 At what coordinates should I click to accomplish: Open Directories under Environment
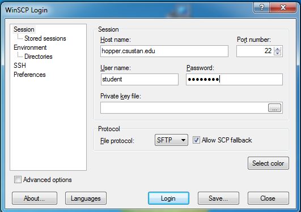39,57
